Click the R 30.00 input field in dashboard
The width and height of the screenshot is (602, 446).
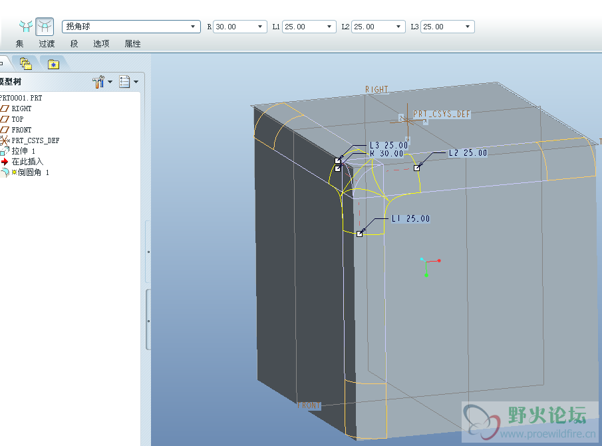pyautogui.click(x=240, y=27)
